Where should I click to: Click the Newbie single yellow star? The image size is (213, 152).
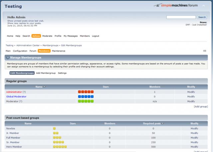[54, 128]
